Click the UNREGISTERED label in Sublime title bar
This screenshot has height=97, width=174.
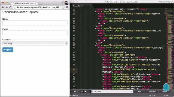(164, 2)
